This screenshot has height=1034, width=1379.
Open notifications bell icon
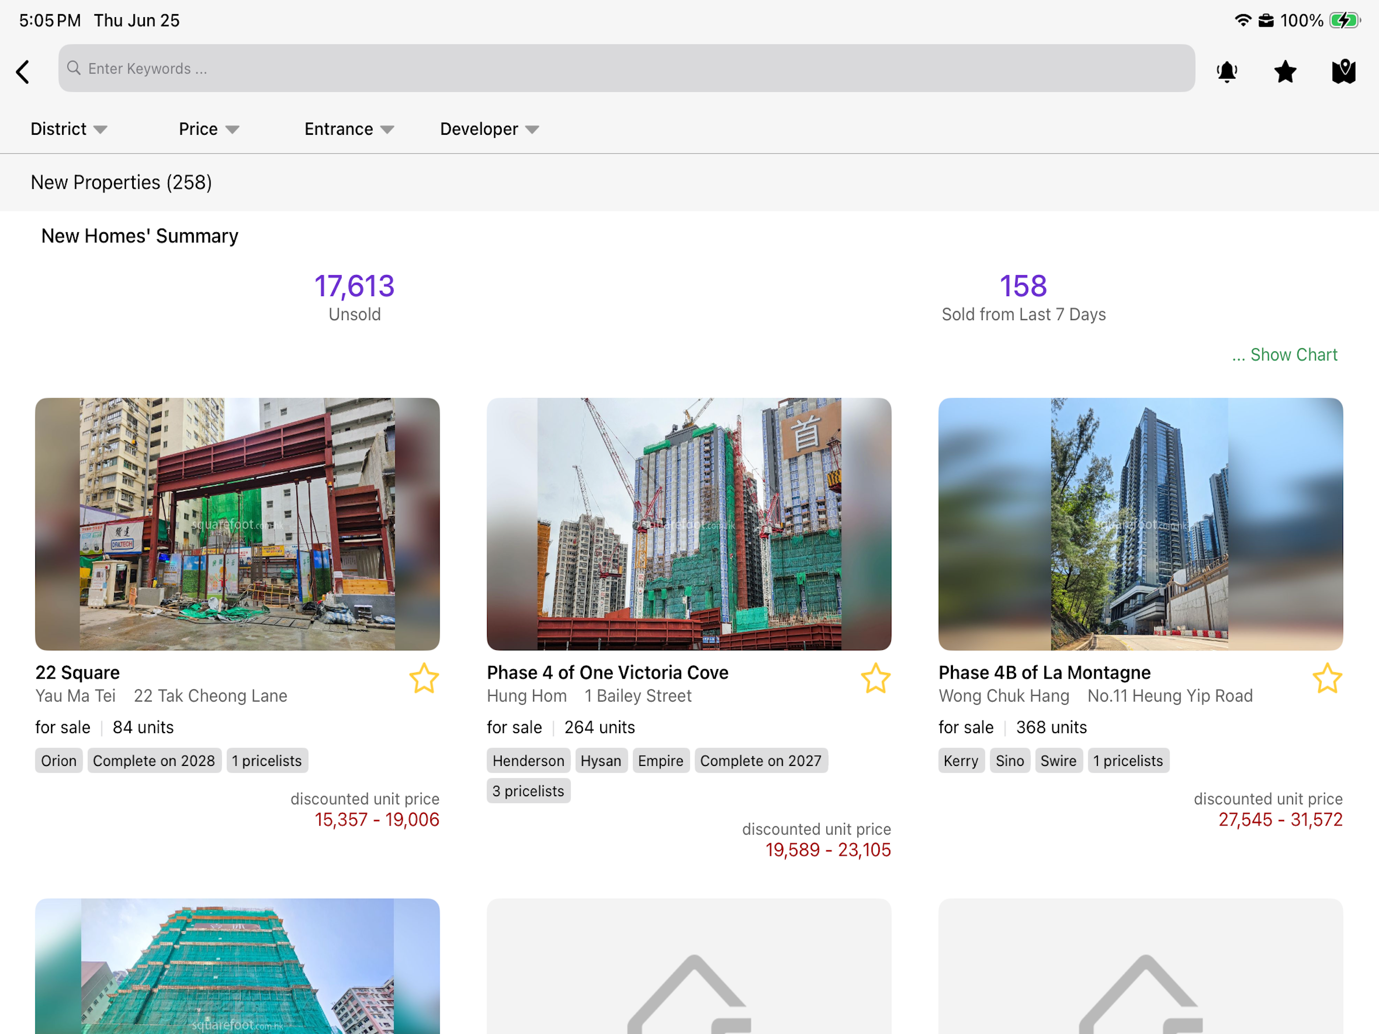pos(1227,72)
